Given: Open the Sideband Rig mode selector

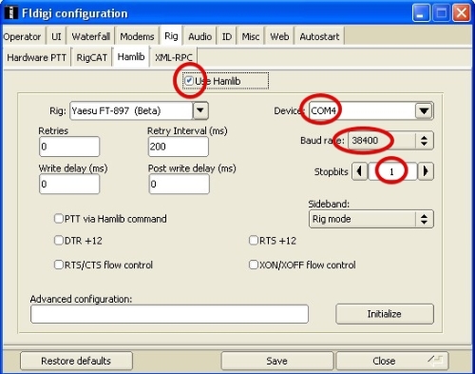Looking at the screenshot, I should click(x=371, y=219).
